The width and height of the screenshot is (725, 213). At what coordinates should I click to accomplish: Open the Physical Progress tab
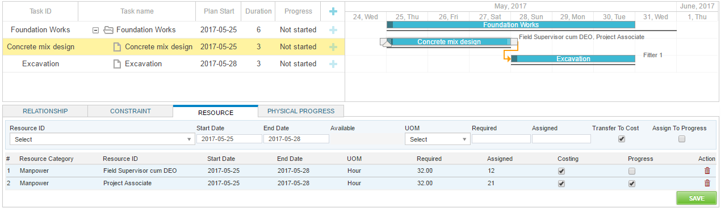click(301, 111)
